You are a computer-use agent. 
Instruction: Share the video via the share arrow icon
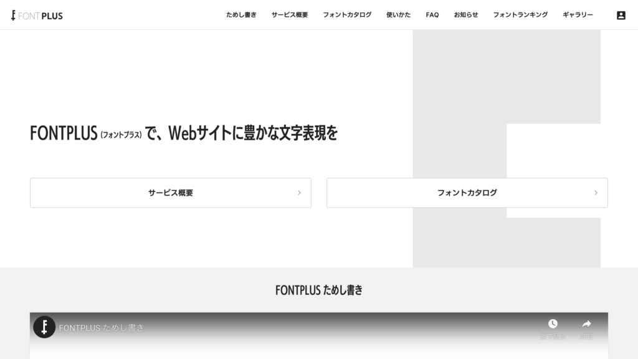click(x=586, y=325)
